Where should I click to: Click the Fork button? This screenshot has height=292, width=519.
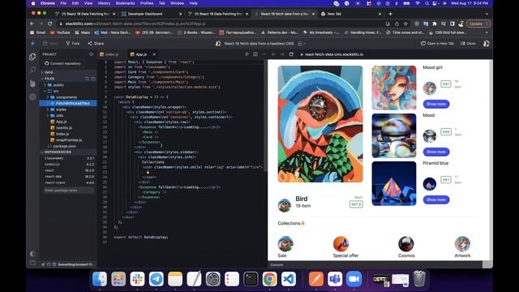pyautogui.click(x=72, y=43)
